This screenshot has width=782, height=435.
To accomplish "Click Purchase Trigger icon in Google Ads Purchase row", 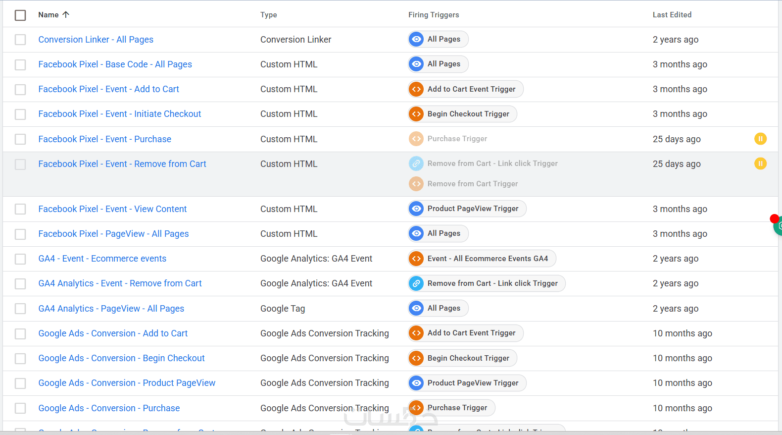I will (x=417, y=408).
